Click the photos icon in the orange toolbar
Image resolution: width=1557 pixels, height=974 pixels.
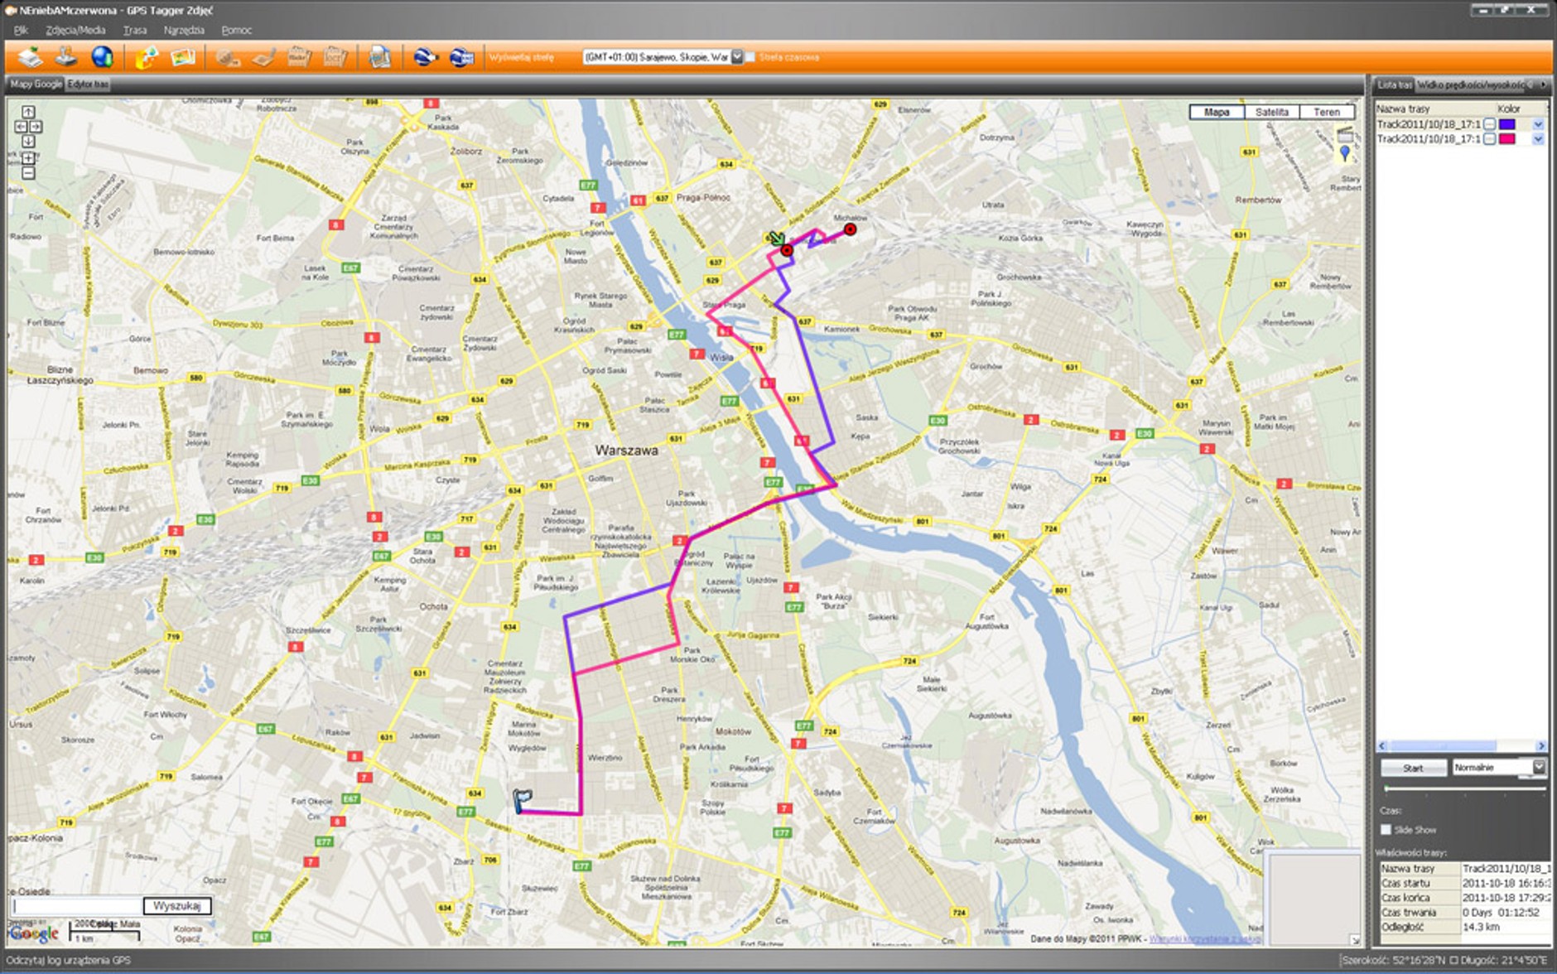[x=182, y=57]
